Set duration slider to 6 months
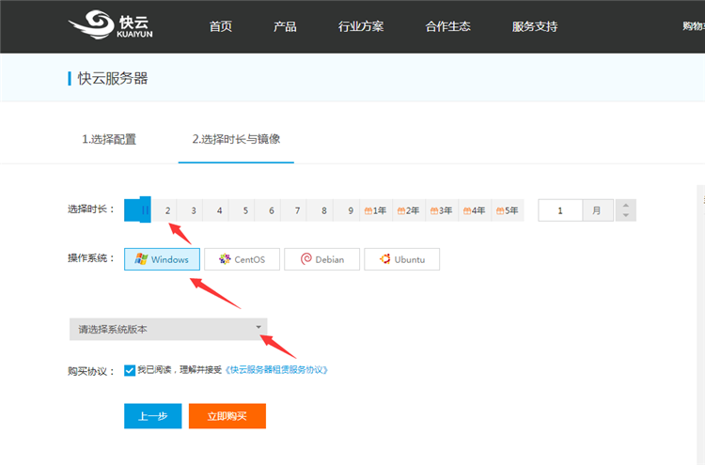The width and height of the screenshot is (705, 465). pos(271,210)
